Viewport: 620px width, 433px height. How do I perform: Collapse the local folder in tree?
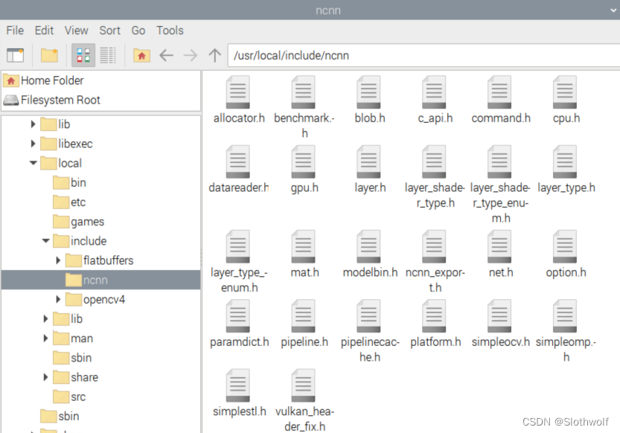tap(33, 163)
